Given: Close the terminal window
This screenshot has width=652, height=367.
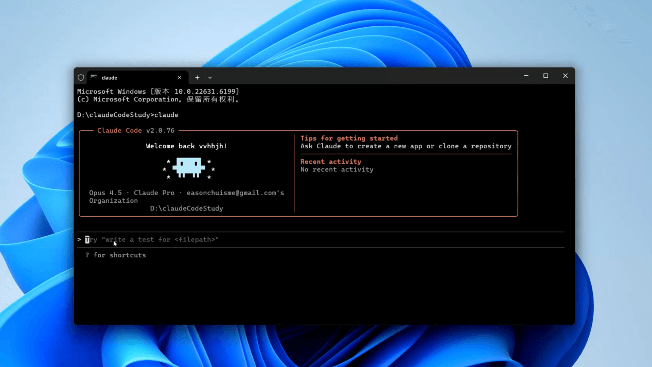Looking at the screenshot, I should [x=565, y=76].
